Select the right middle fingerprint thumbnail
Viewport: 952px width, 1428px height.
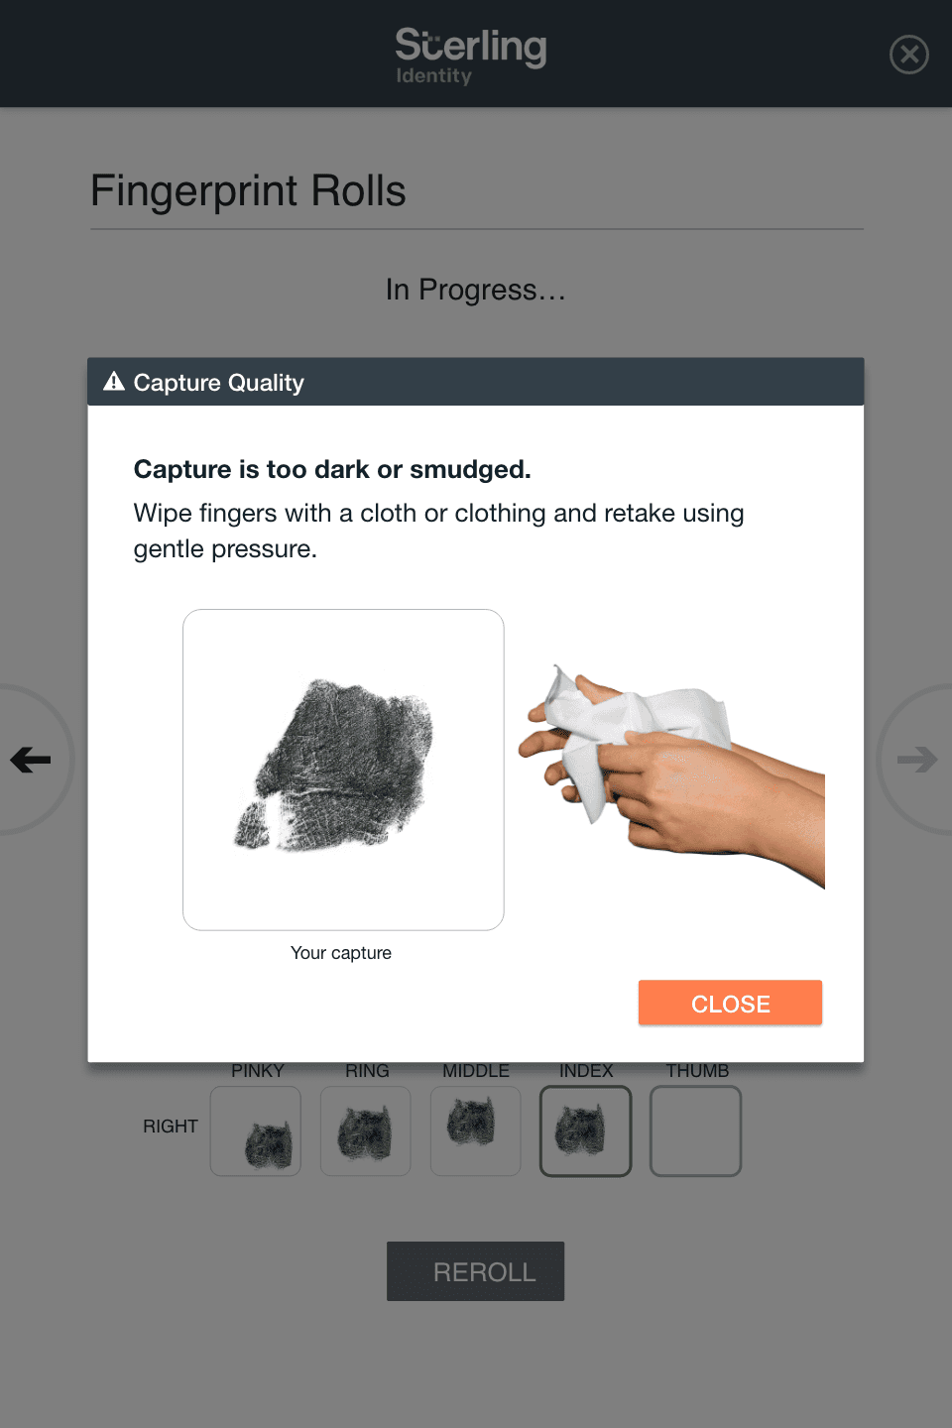tap(476, 1131)
